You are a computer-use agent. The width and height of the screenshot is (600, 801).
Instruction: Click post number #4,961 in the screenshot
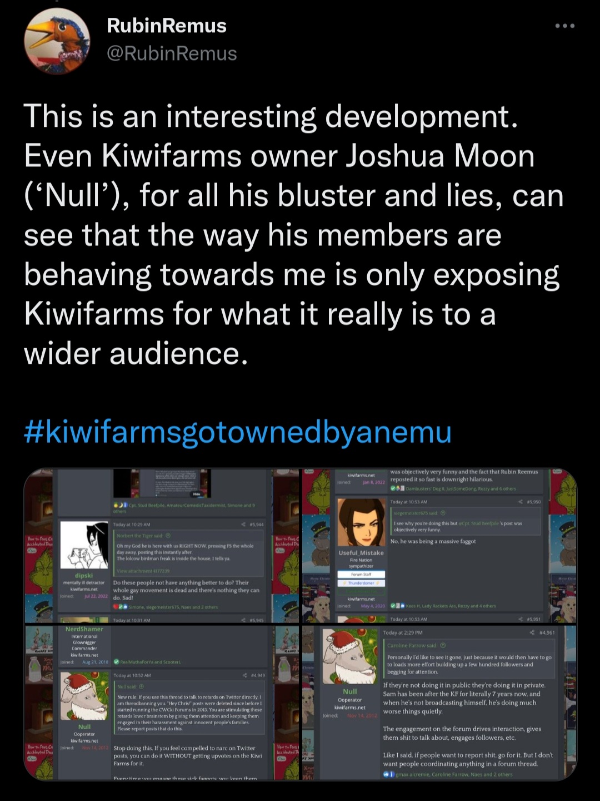(547, 632)
